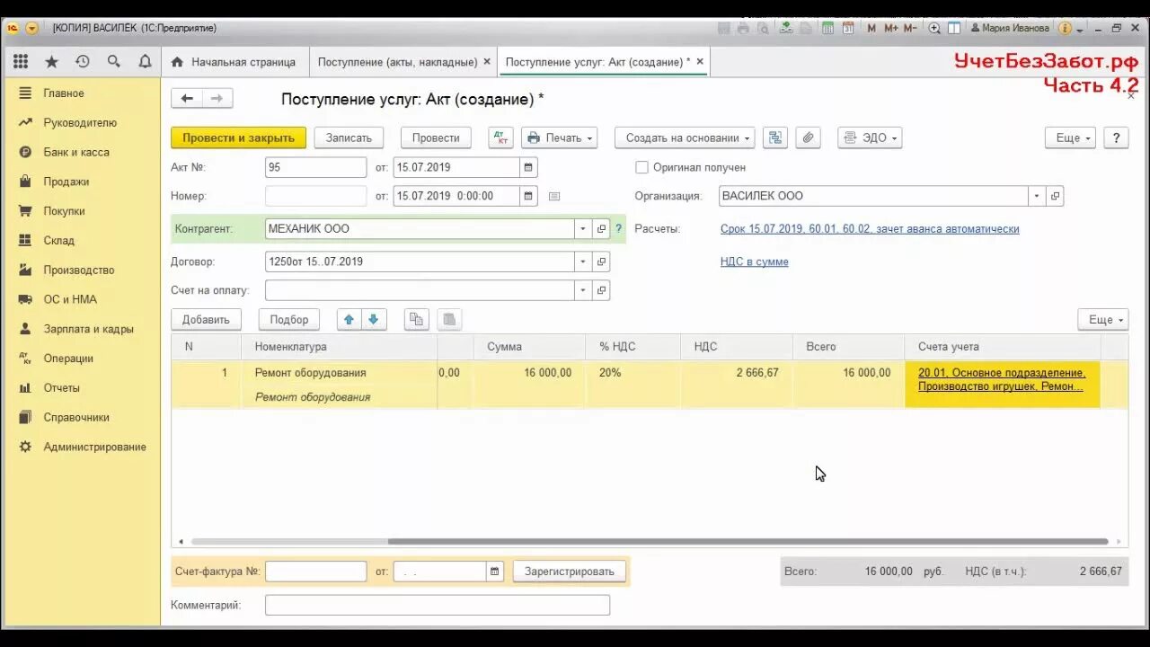Expand the Договор dropdown arrow
The width and height of the screenshot is (1150, 647).
(x=583, y=261)
